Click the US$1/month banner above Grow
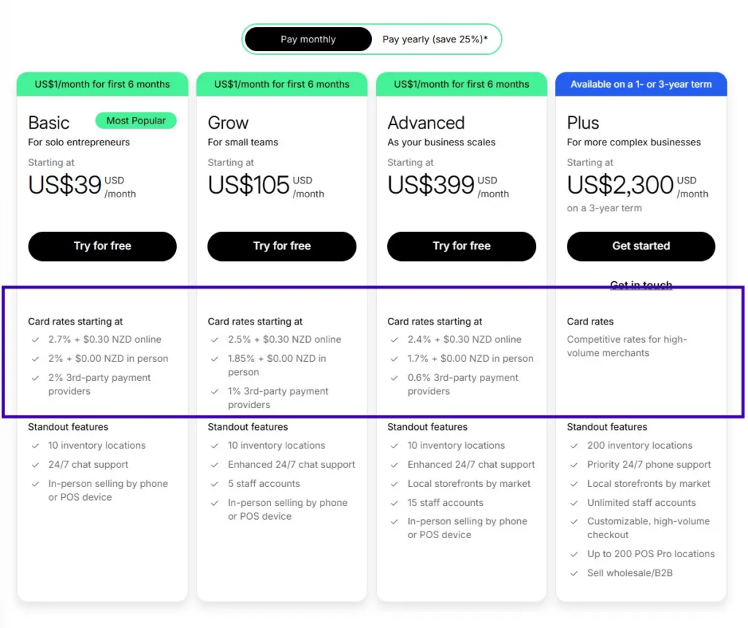This screenshot has height=628, width=748. pyautogui.click(x=281, y=84)
